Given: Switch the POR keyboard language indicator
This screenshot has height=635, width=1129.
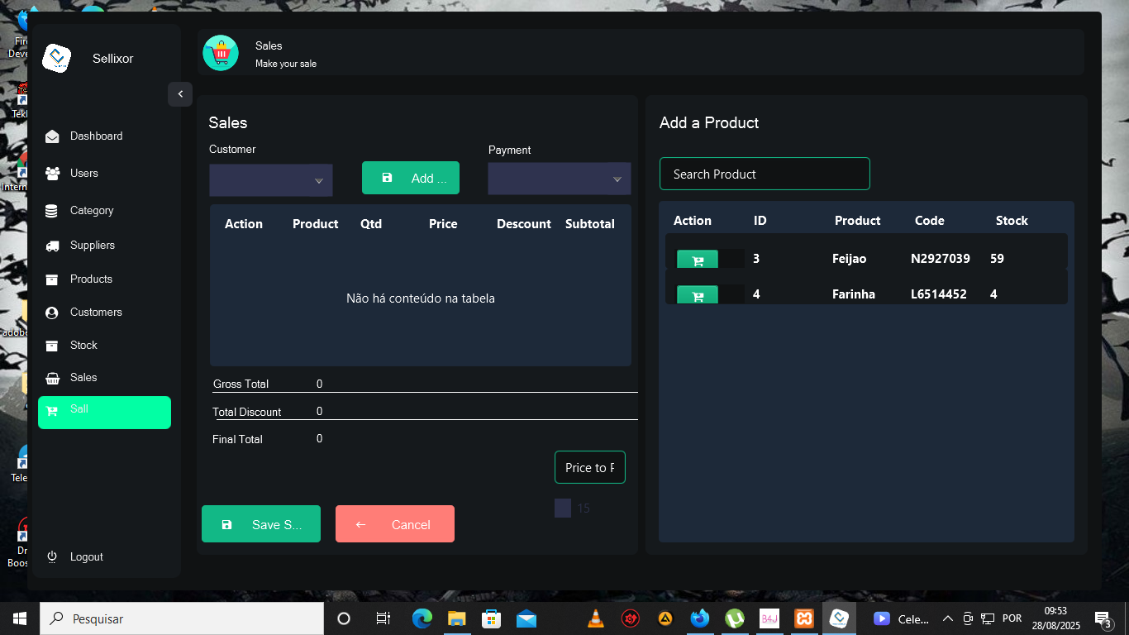Looking at the screenshot, I should pos(1012,618).
